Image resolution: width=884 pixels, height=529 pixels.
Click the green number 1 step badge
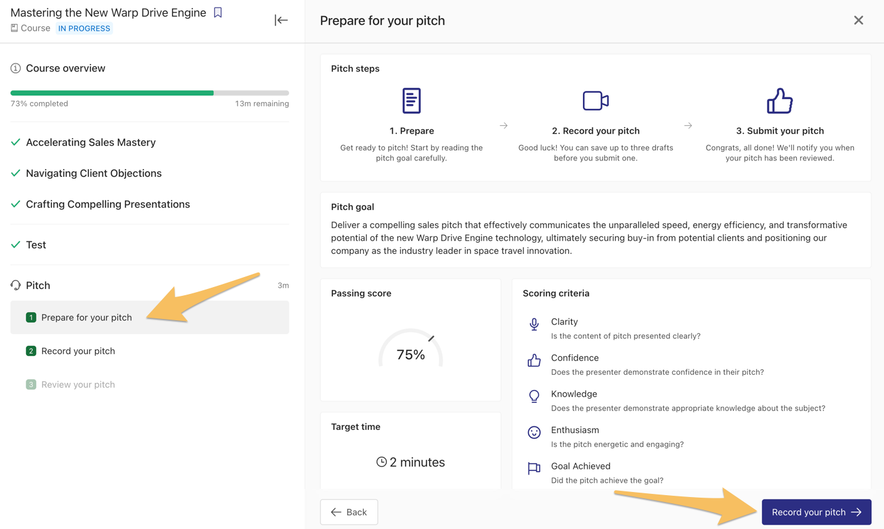tap(31, 317)
